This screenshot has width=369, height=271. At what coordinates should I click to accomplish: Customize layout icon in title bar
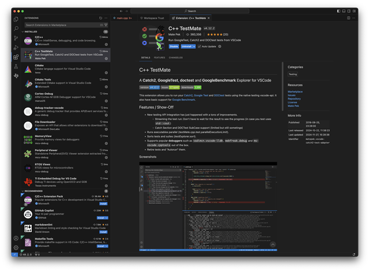[354, 11]
